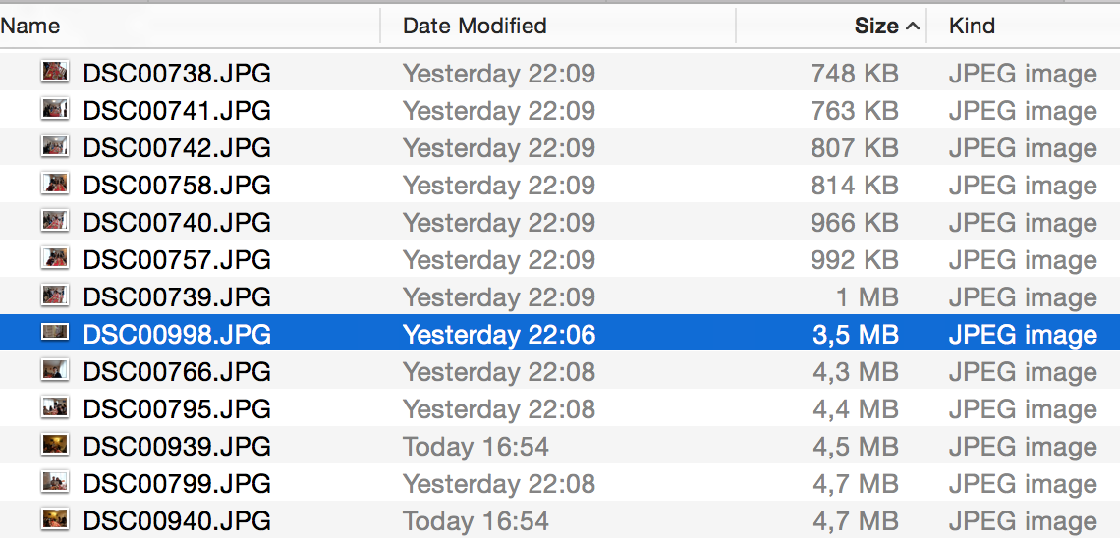The image size is (1120, 538).
Task: Click the DSC00738.JPG file thumbnail icon
Action: click(x=55, y=72)
